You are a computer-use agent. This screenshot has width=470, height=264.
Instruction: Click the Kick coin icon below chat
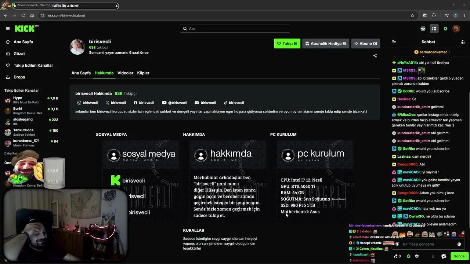[x=408, y=256]
